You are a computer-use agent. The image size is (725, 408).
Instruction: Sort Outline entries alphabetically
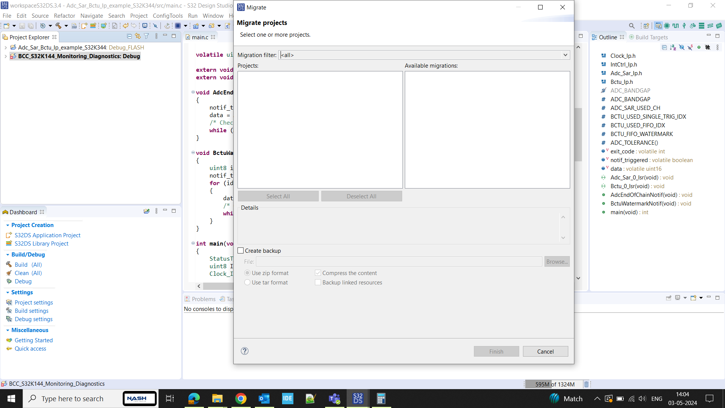672,47
